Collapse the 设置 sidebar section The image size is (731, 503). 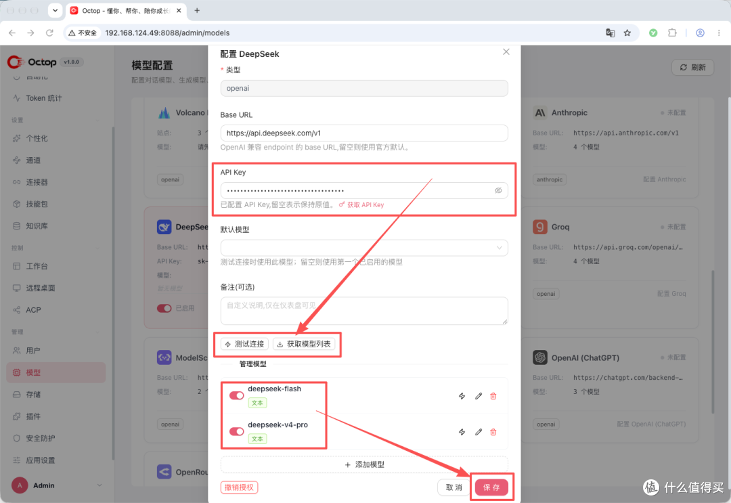click(97, 120)
